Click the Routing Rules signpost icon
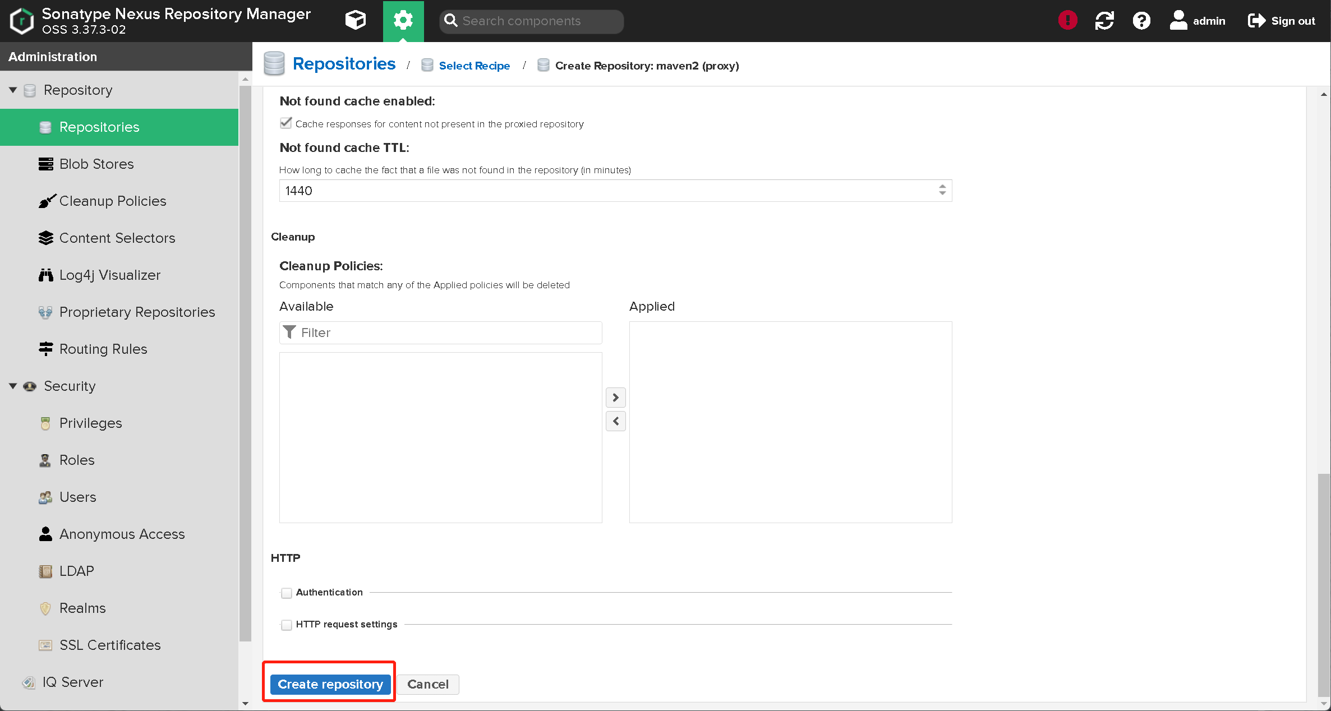This screenshot has width=1331, height=711. (x=45, y=349)
